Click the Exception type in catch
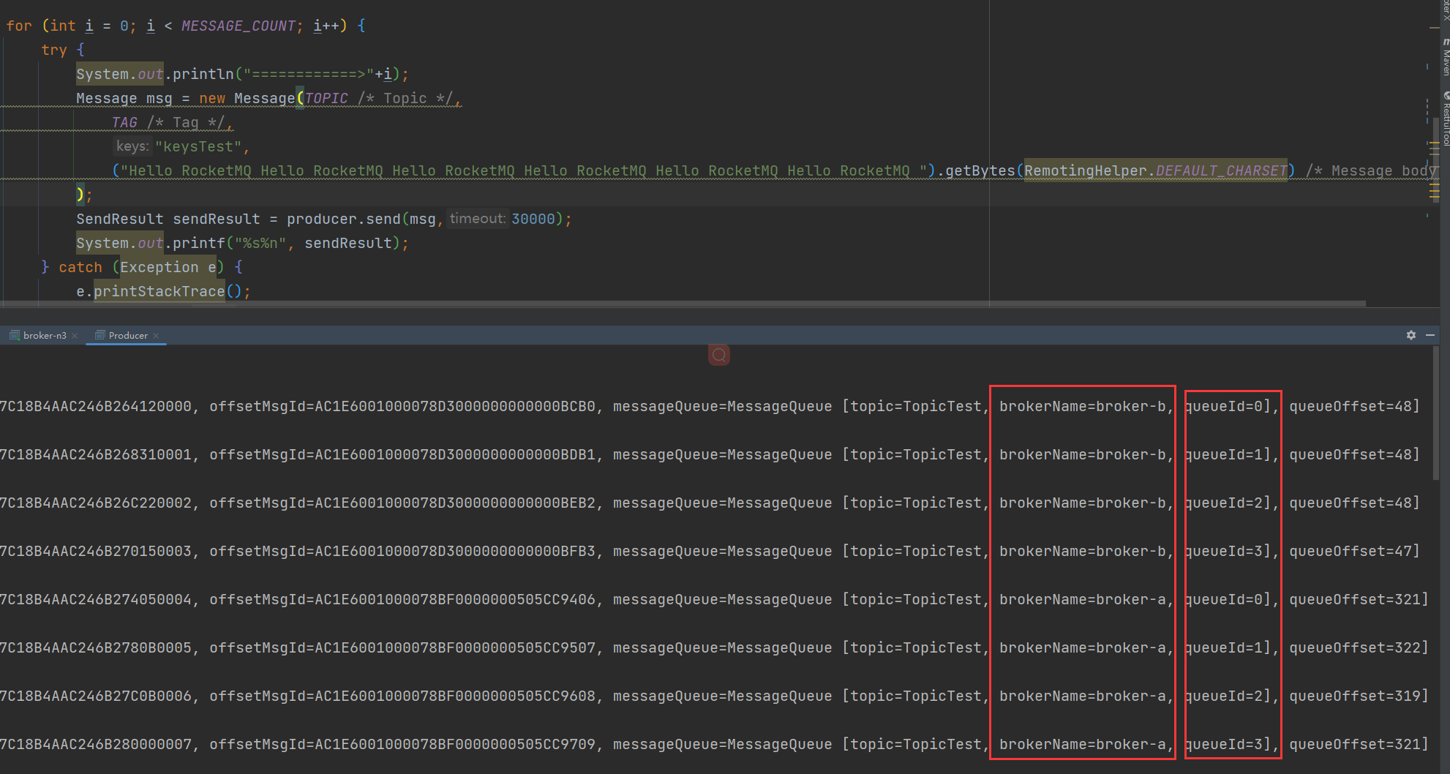The image size is (1450, 774). tap(159, 267)
